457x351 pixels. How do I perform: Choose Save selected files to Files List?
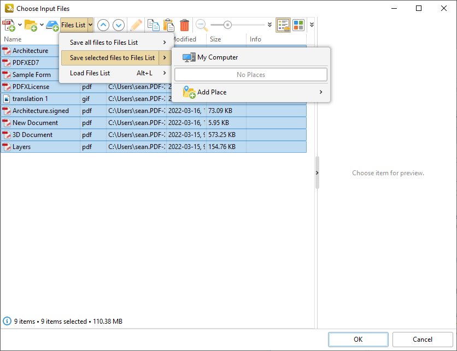[x=116, y=58]
